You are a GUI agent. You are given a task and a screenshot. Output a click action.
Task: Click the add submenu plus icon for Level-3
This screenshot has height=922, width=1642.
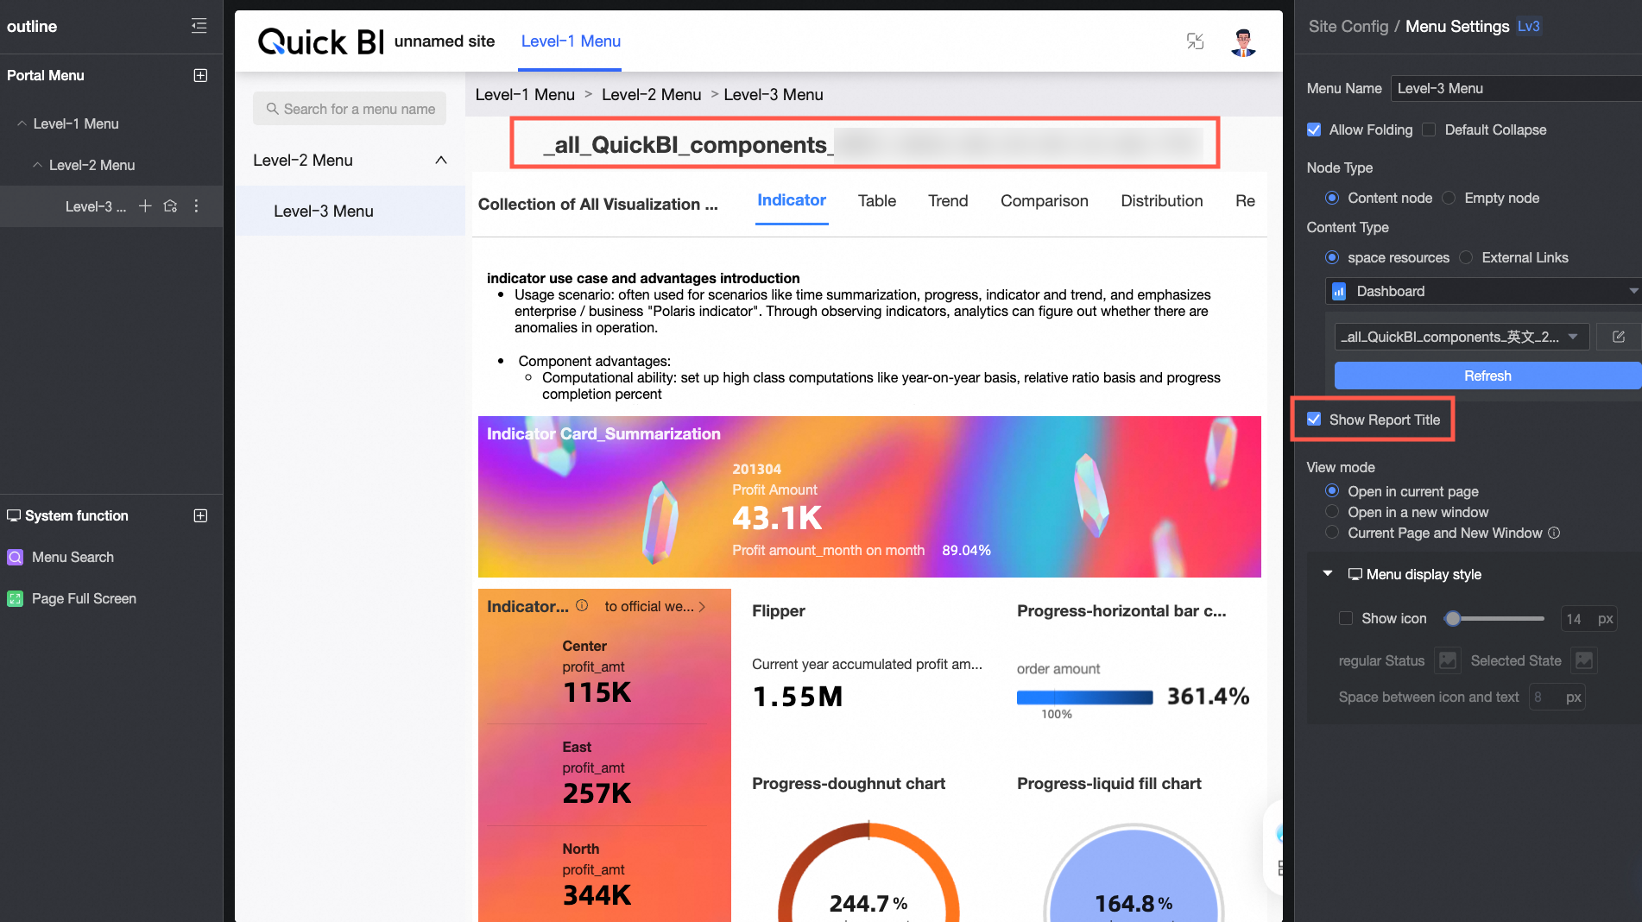[145, 206]
